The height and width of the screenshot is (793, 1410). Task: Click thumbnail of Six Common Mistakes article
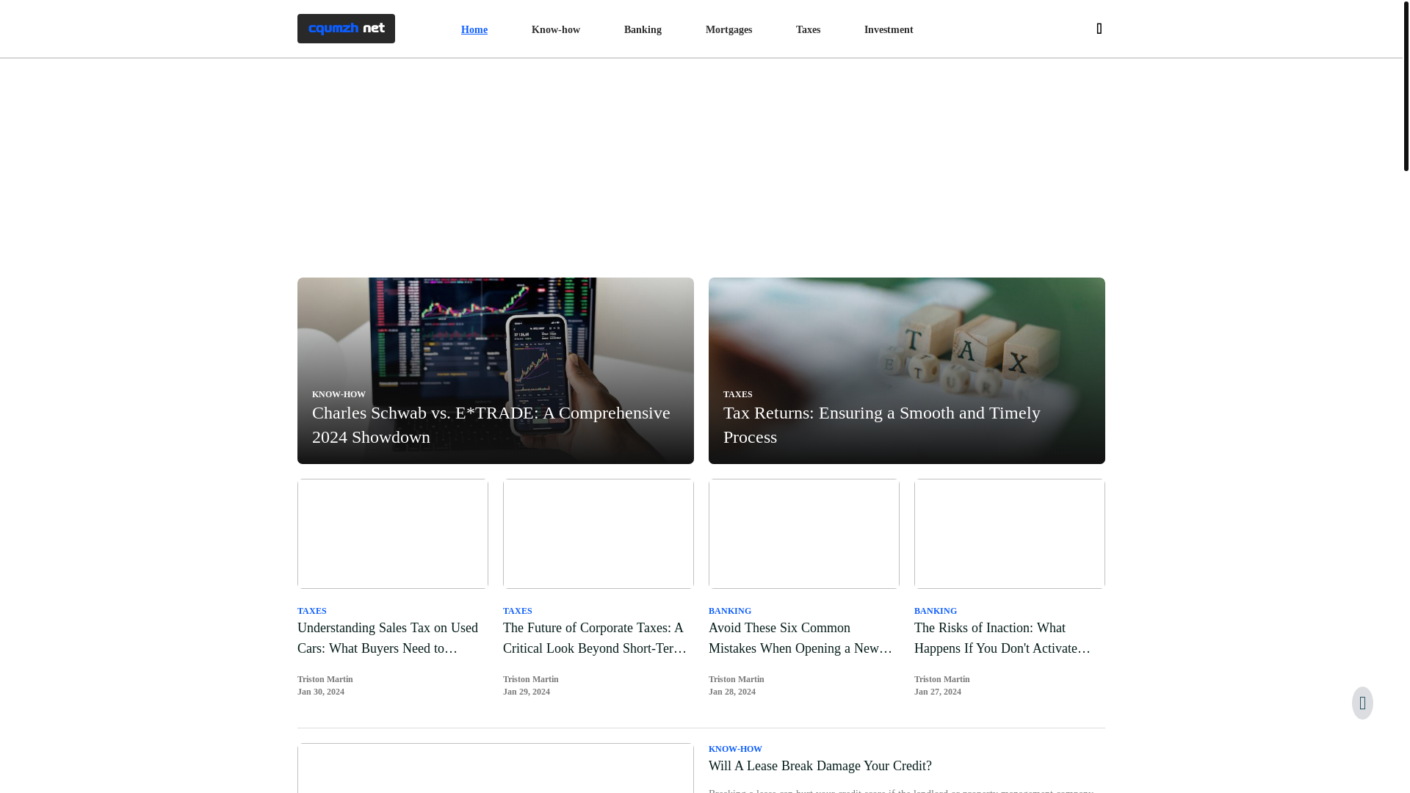tap(804, 534)
